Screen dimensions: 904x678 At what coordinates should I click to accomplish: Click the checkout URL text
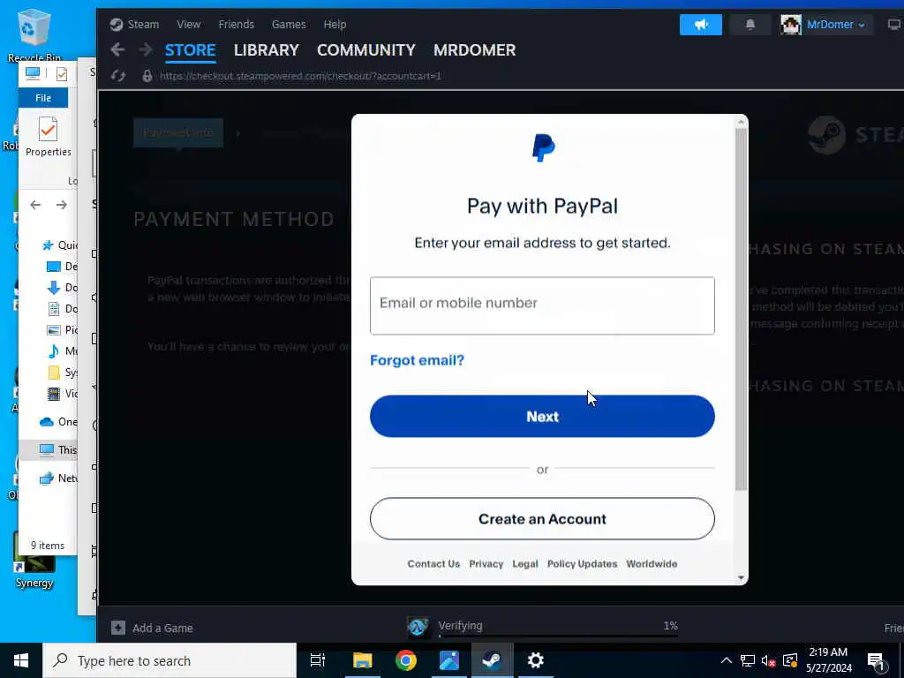pyautogui.click(x=300, y=76)
